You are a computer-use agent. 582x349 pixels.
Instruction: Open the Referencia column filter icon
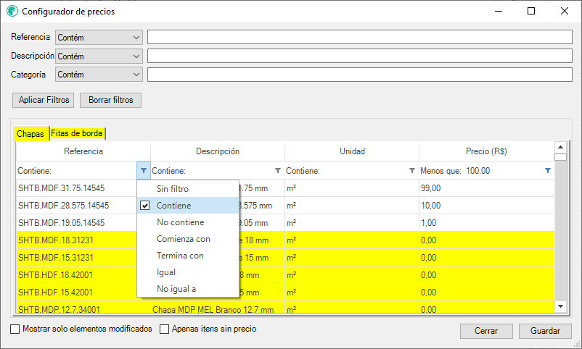(144, 171)
